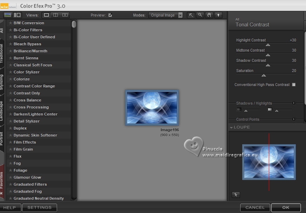Select the Bi-Color User Defined filter
The image size is (306, 213).
click(x=34, y=37)
